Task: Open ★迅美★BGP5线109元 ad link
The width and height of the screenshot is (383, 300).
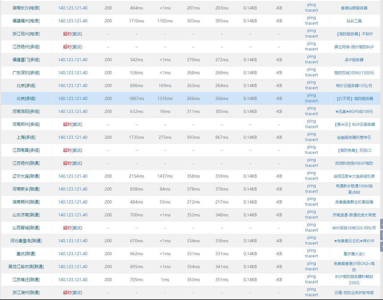Action: pyautogui.click(x=354, y=111)
